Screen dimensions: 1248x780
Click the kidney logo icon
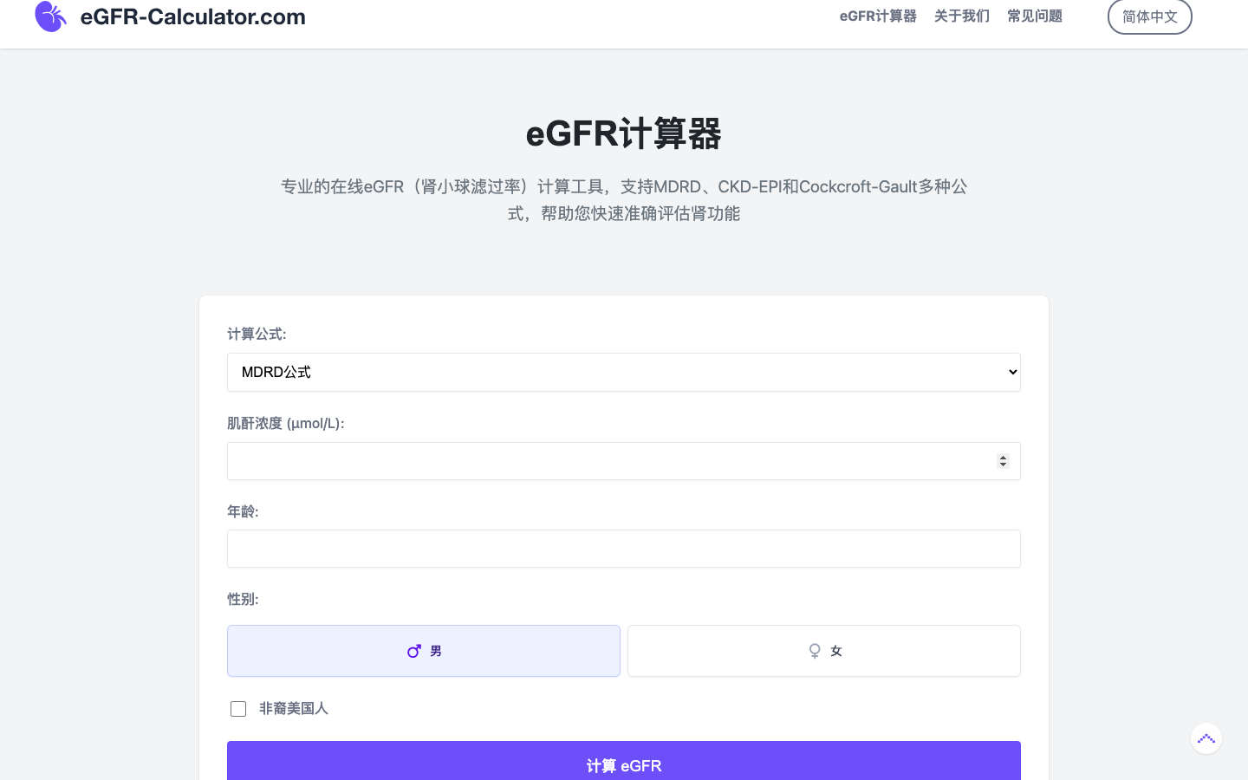[50, 16]
